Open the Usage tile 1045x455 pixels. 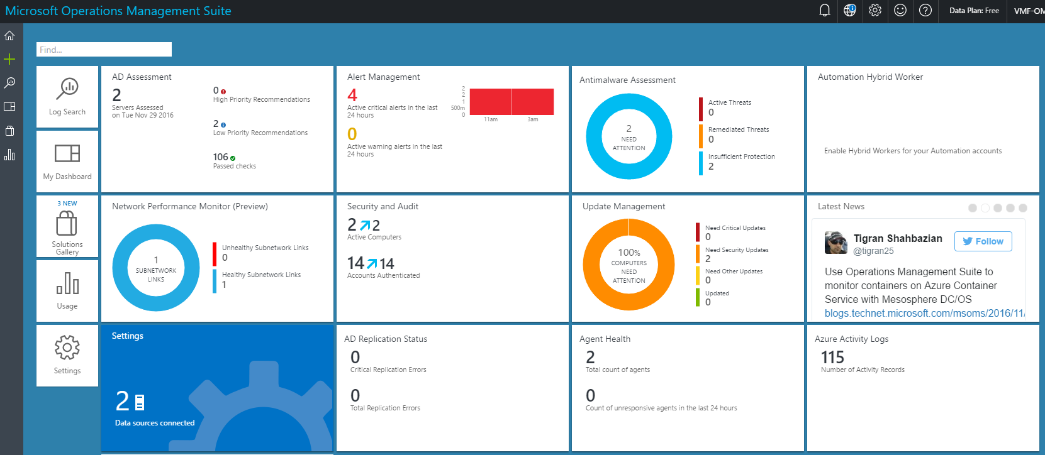pyautogui.click(x=67, y=290)
